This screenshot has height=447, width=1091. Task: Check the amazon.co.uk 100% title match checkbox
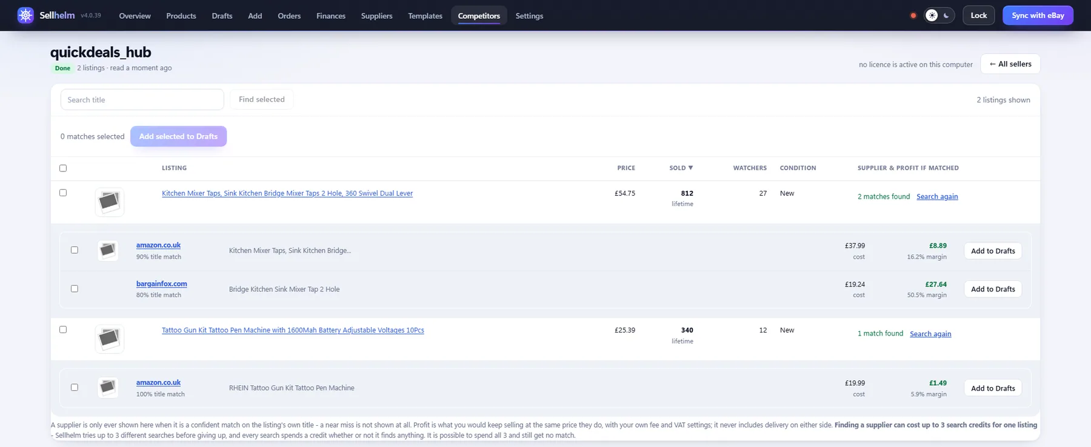[75, 387]
